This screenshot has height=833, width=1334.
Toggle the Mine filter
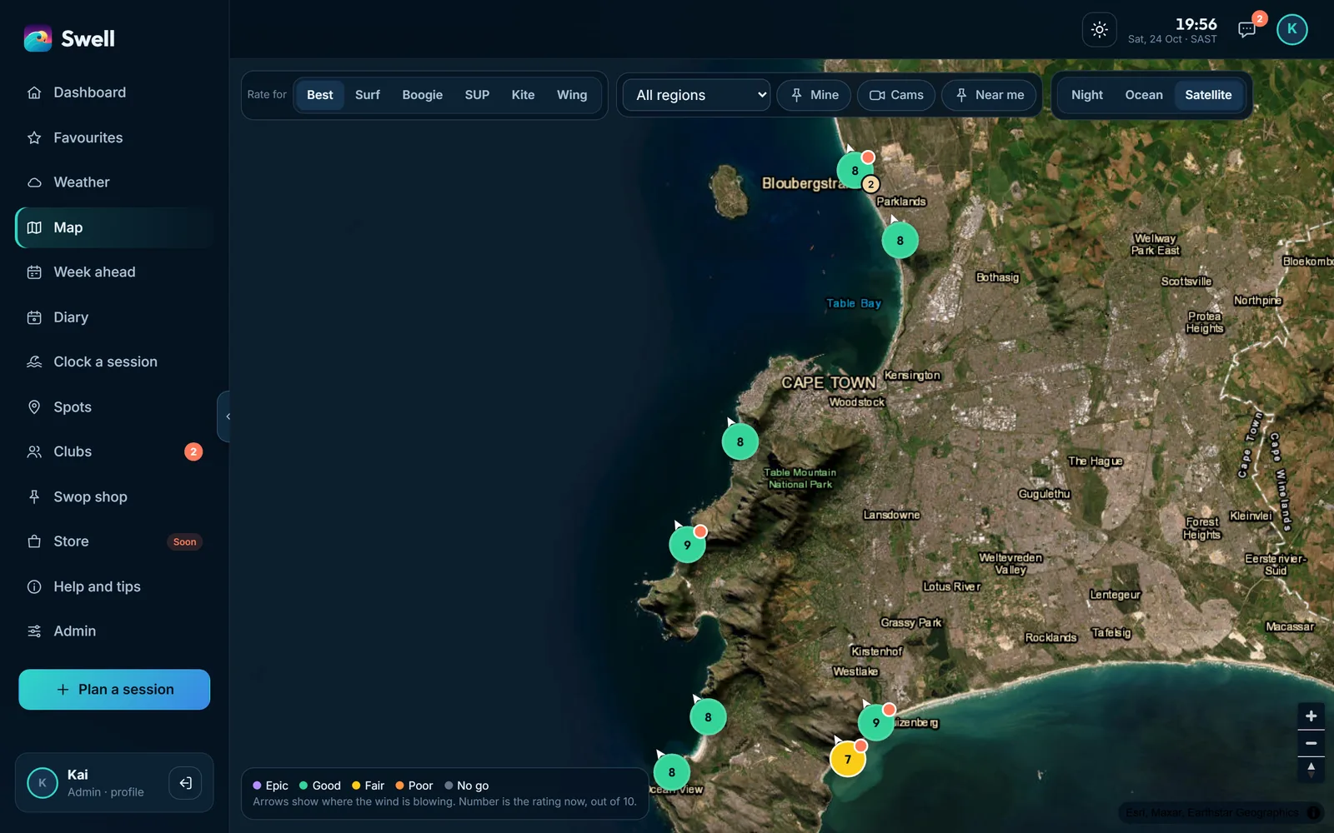[814, 95]
